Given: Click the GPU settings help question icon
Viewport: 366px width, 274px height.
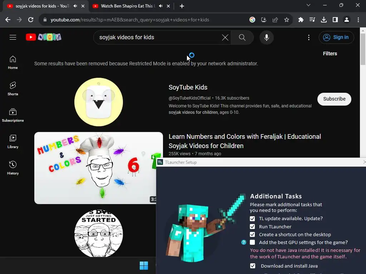Looking at the screenshot, I should pyautogui.click(x=244, y=242).
